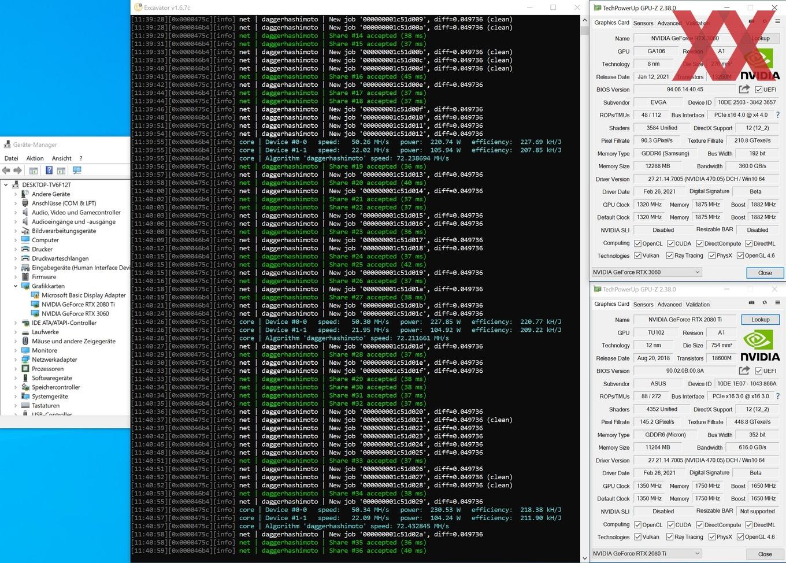Click the question mark beside PCIe x16 3.0
The height and width of the screenshot is (563, 786).
(778, 397)
